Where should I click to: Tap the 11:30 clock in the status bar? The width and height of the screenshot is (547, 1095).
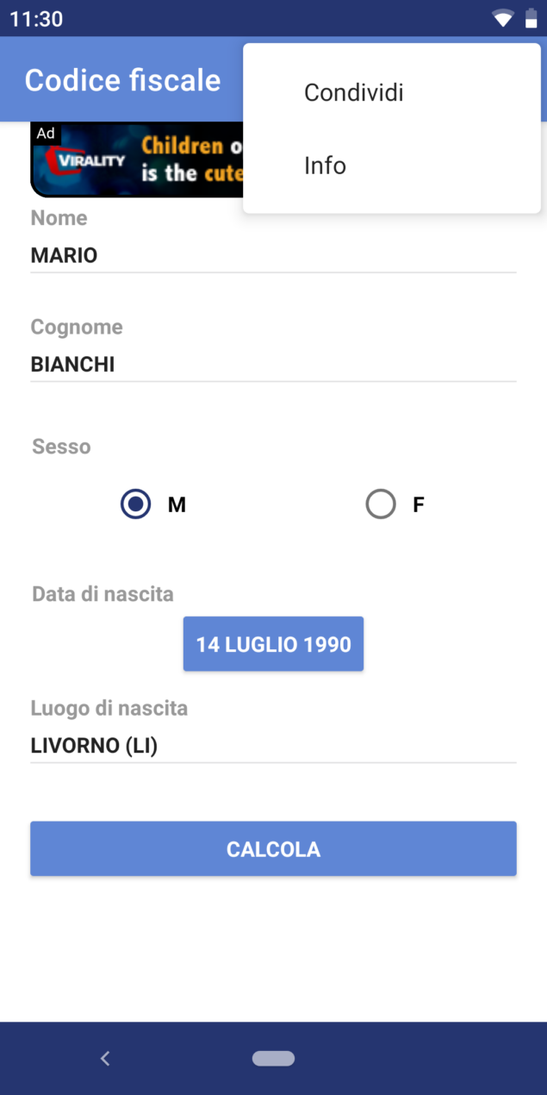(x=36, y=17)
